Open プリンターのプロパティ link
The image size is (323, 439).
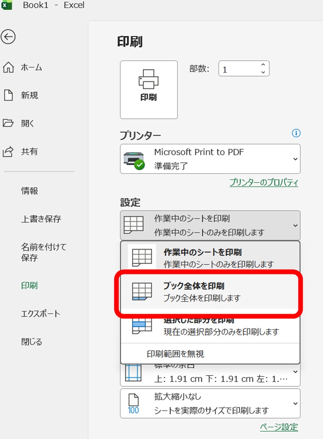(x=263, y=182)
